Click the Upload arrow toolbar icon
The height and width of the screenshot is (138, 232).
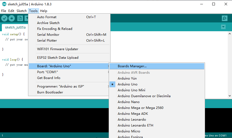(x=11, y=18)
